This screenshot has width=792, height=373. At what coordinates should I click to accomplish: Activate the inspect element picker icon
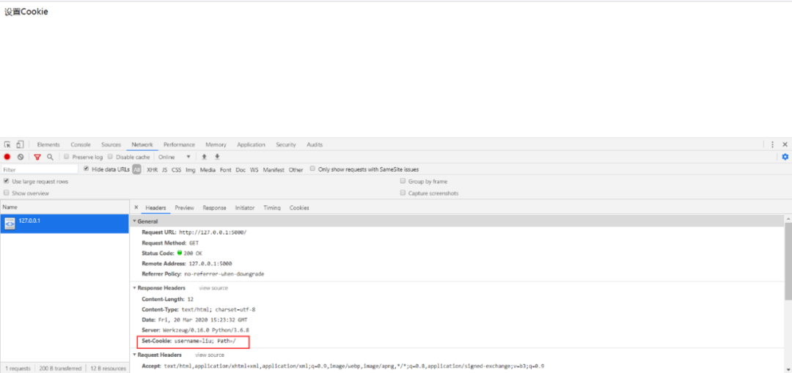click(7, 144)
